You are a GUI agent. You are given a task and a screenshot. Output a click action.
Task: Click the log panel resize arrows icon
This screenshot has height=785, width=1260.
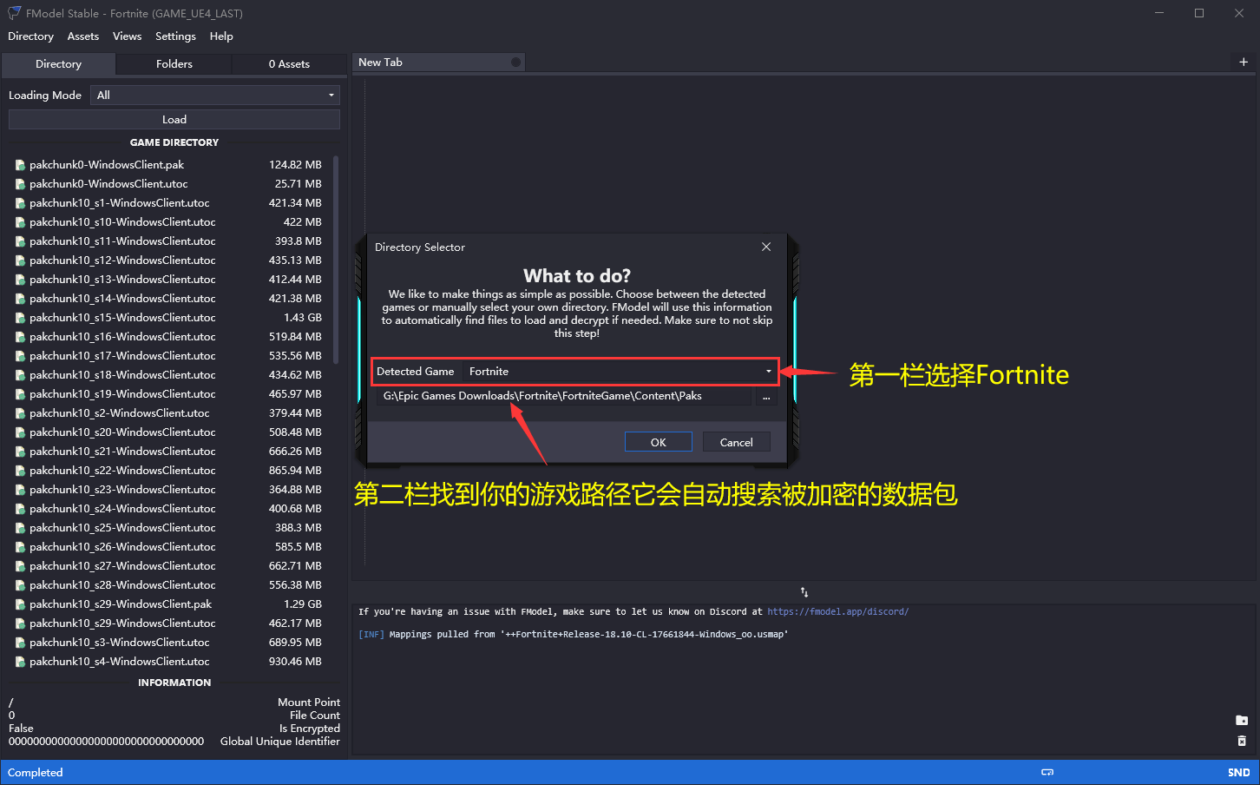(x=804, y=592)
